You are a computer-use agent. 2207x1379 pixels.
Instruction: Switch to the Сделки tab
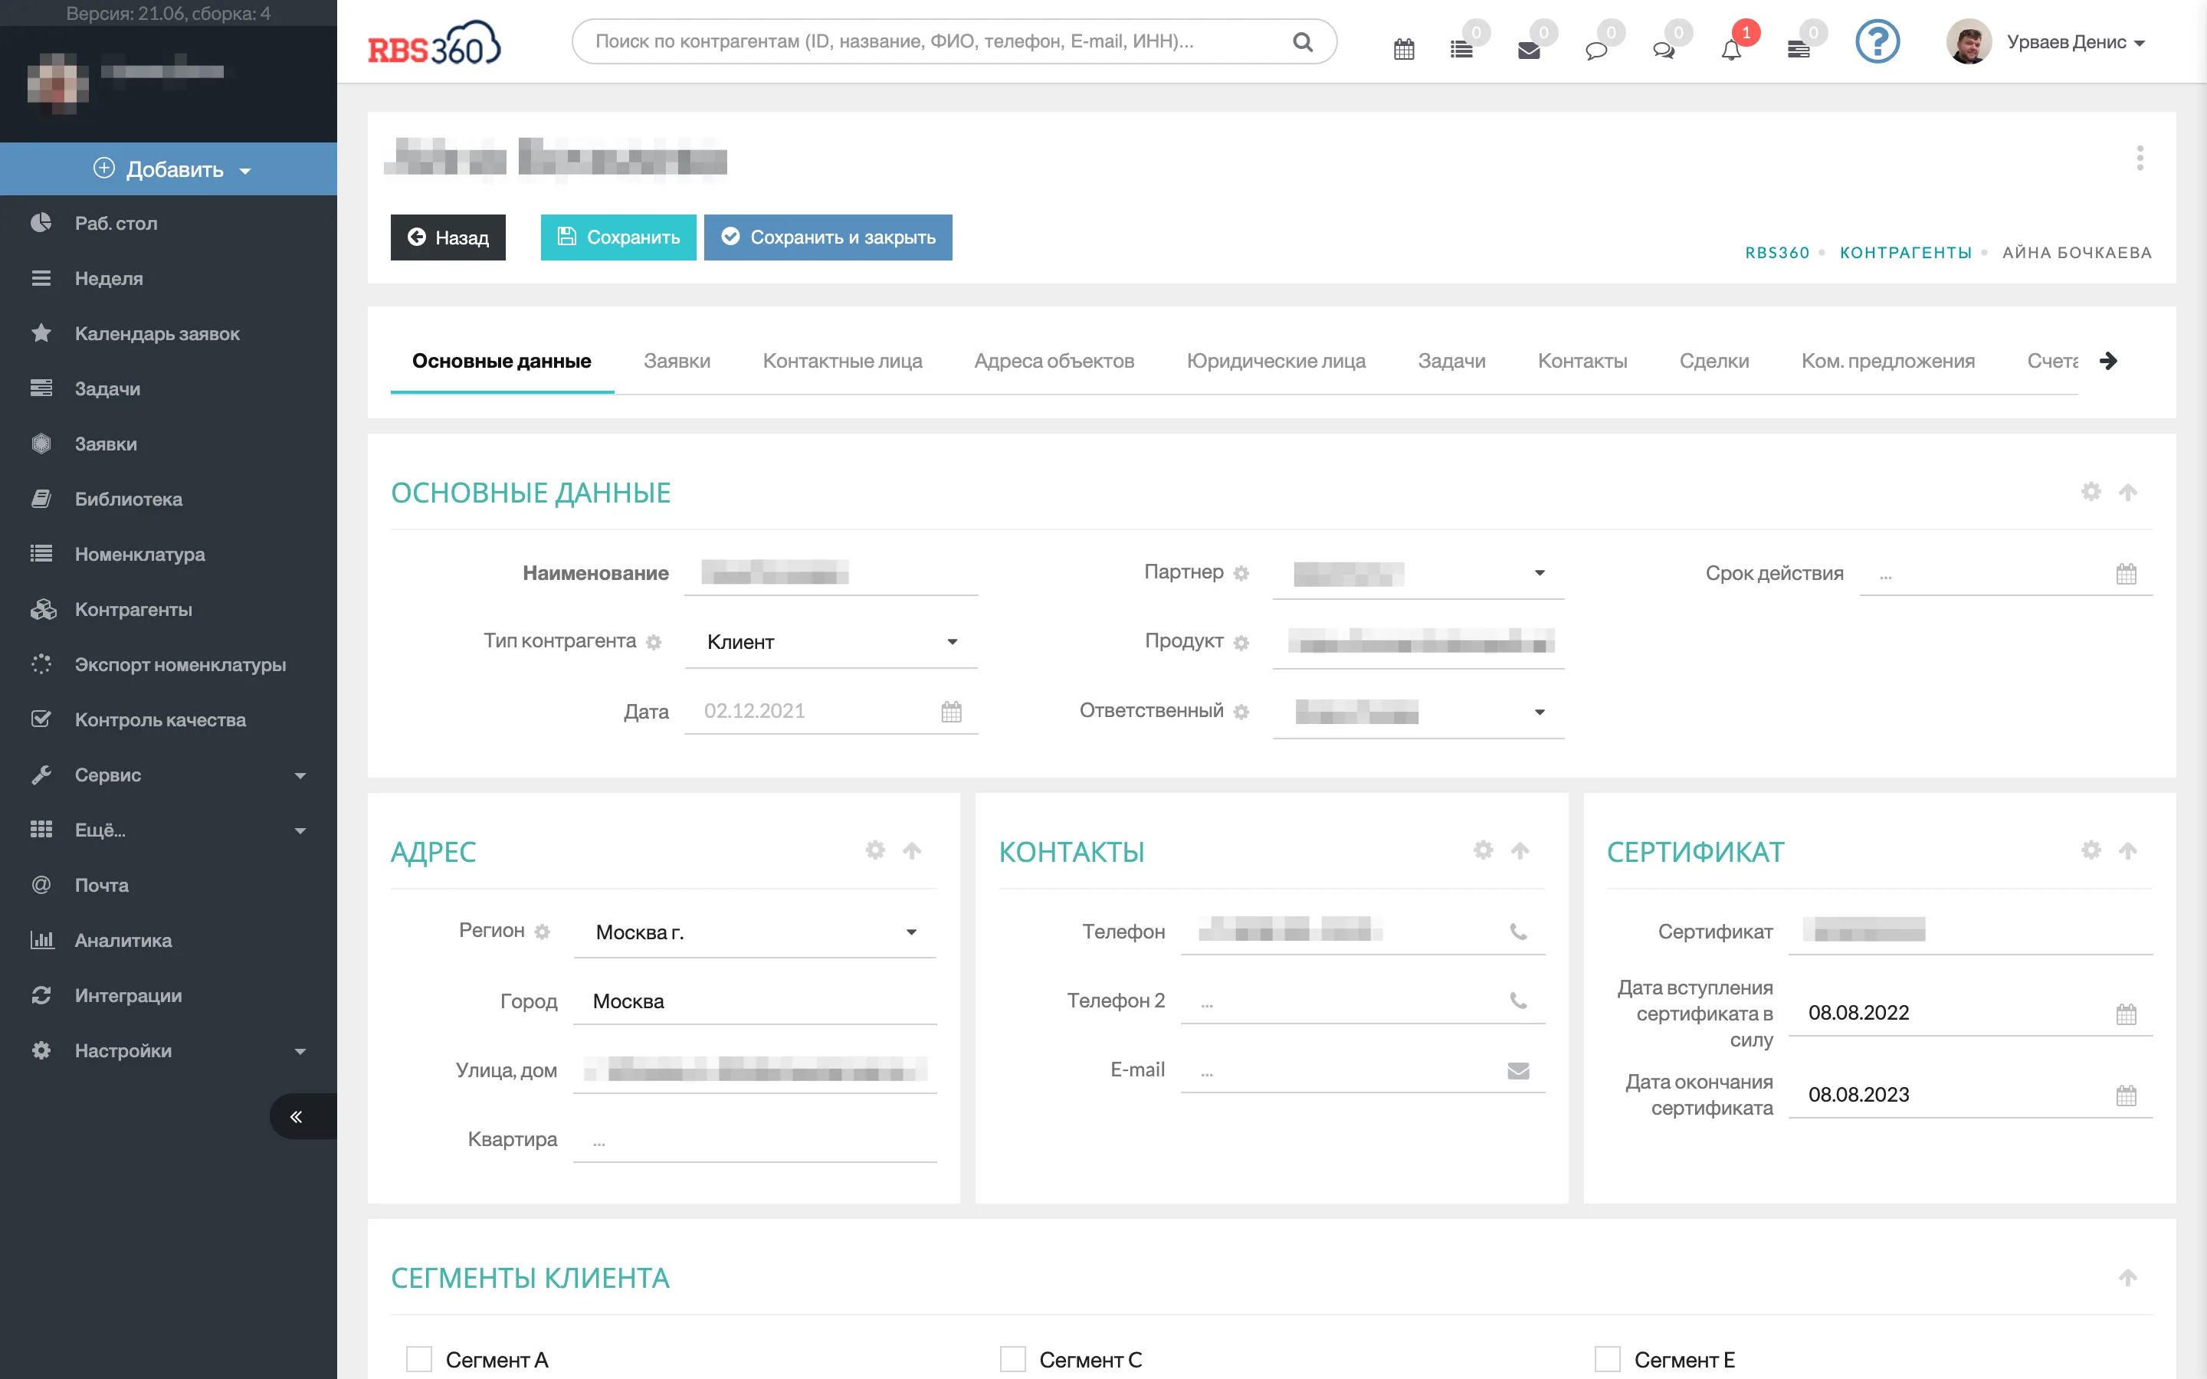1713,361
